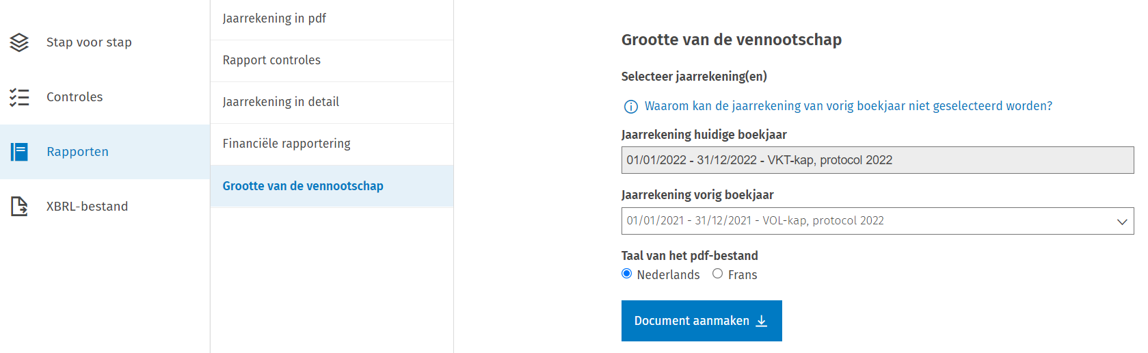Click the info circle icon

(631, 107)
